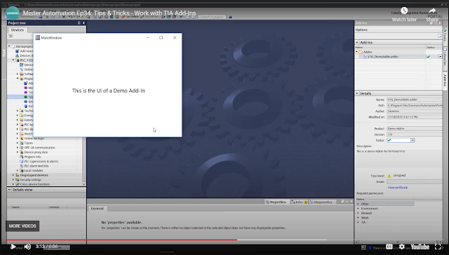Click the Watch later clock icon
449x255 pixels.
pos(404,11)
